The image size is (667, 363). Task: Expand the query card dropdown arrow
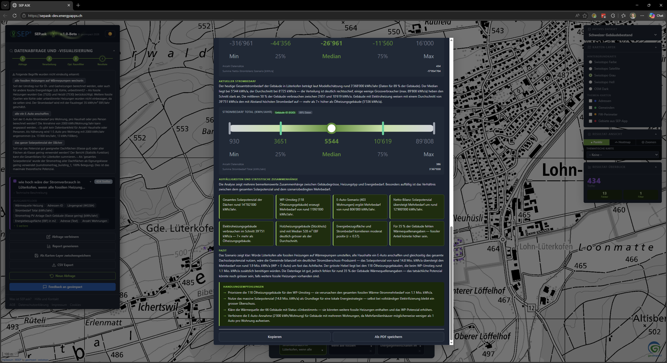point(90,182)
